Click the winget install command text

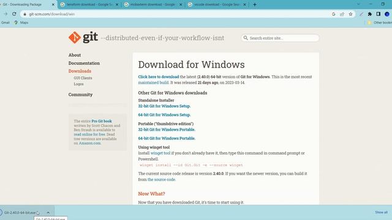pyautogui.click(x=191, y=165)
